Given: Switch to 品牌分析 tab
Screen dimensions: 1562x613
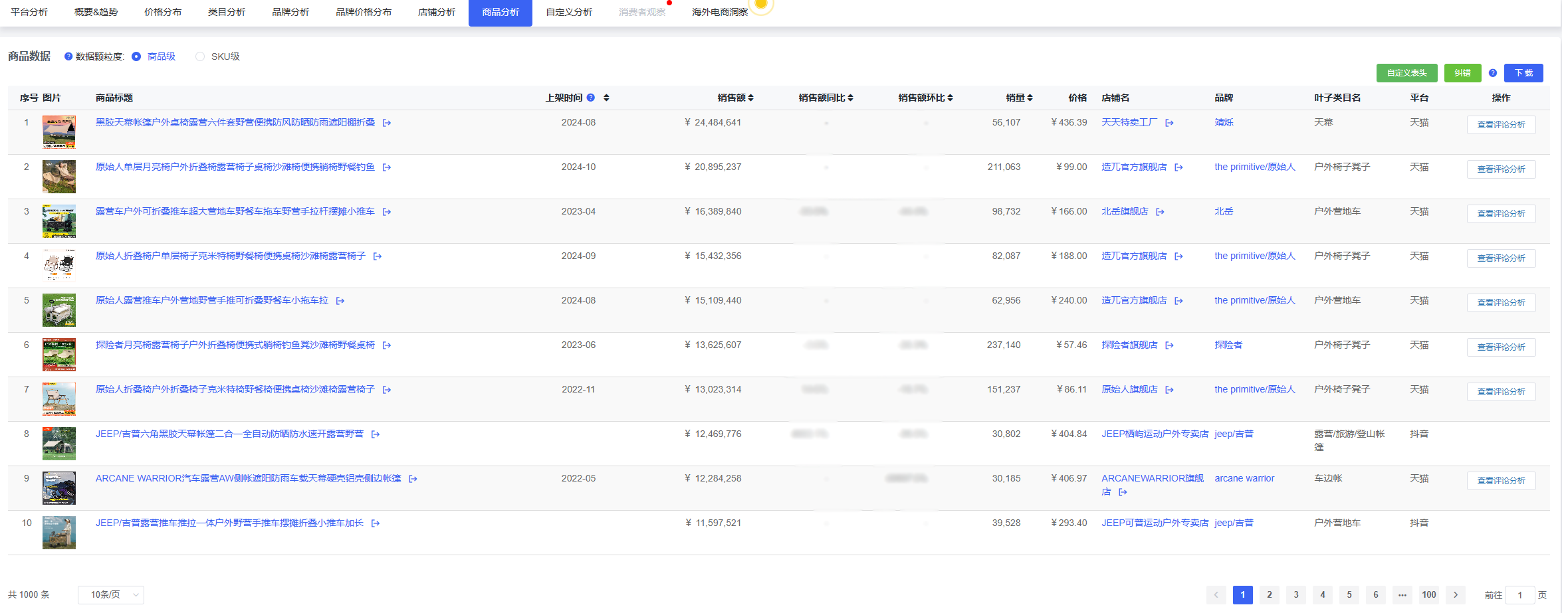Looking at the screenshot, I should 290,12.
